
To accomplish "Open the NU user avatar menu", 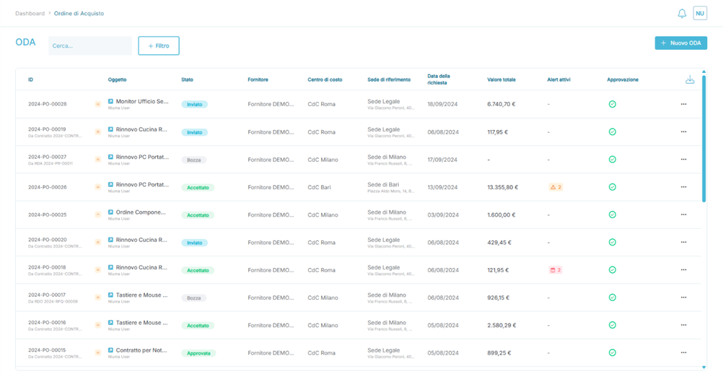I will pos(700,14).
